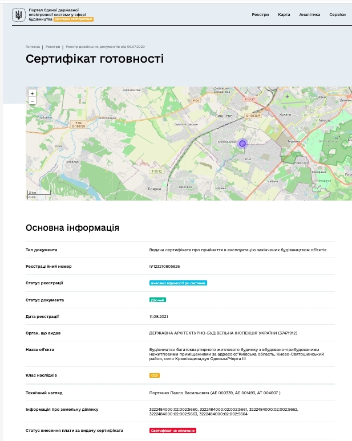Click the blue location marker on map

242,144
